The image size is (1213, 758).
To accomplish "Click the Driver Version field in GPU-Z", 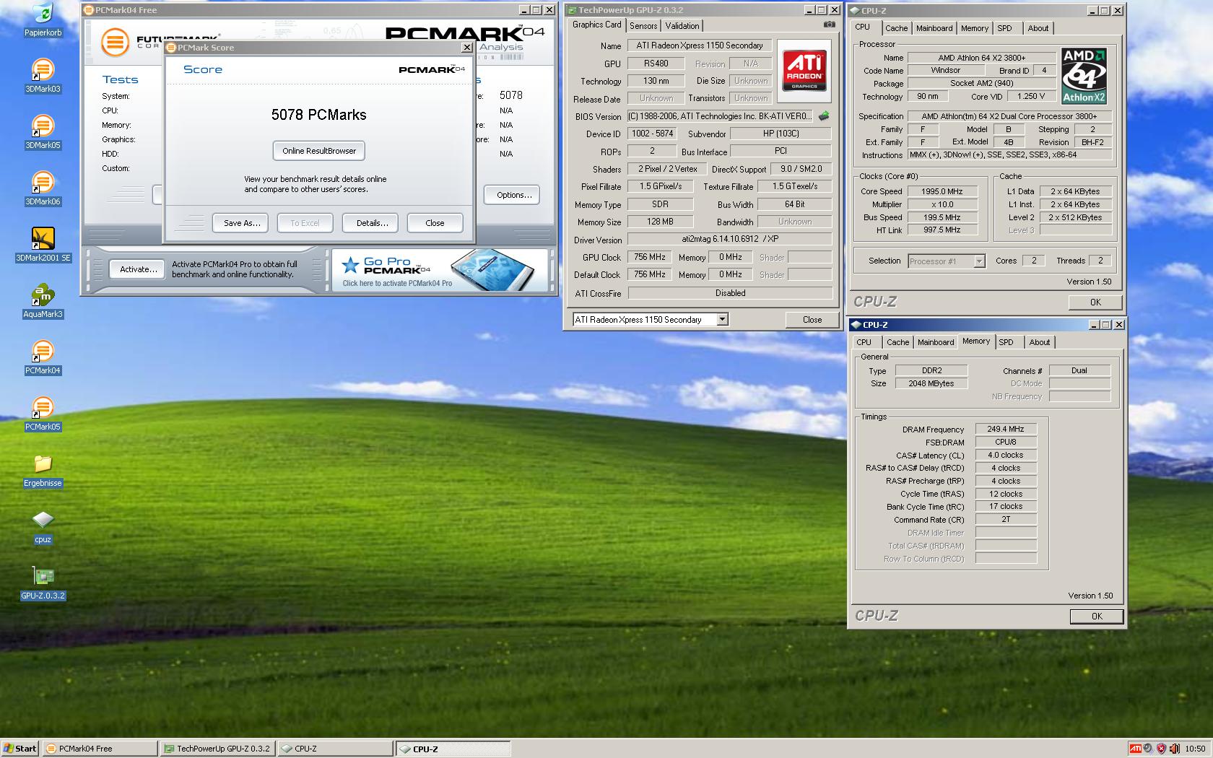I will tap(729, 239).
